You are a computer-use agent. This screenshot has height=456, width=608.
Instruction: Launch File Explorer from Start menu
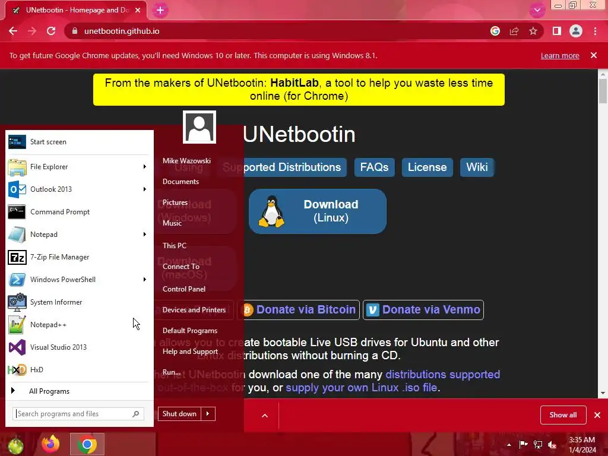click(17, 167)
